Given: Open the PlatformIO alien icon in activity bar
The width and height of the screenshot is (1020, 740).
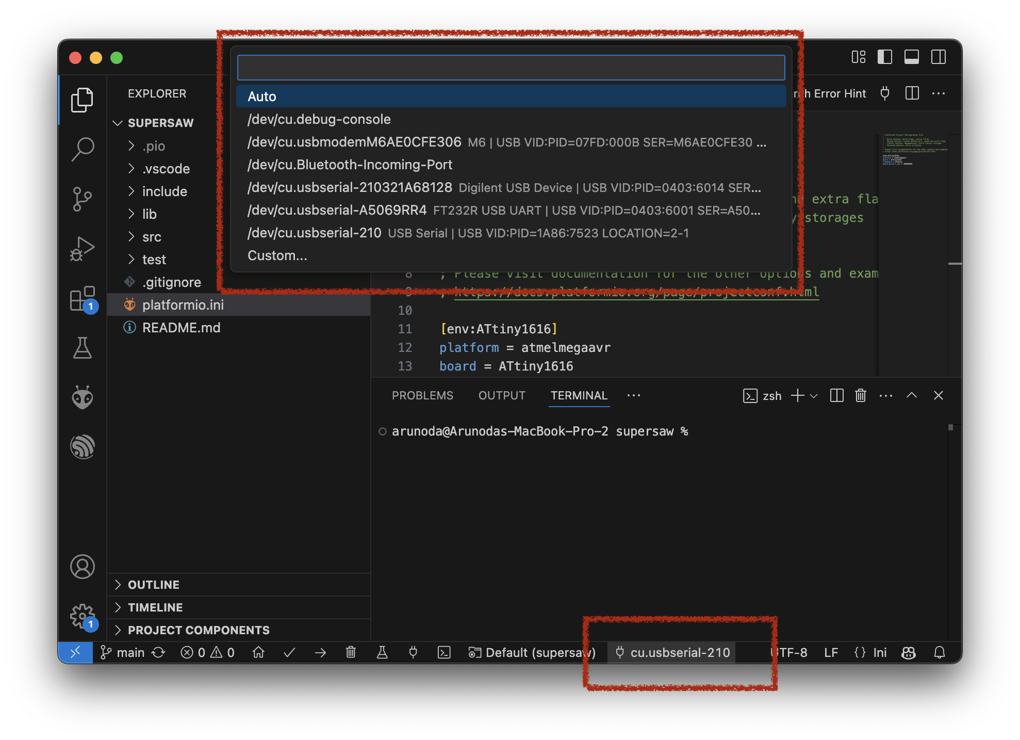Looking at the screenshot, I should (x=82, y=397).
